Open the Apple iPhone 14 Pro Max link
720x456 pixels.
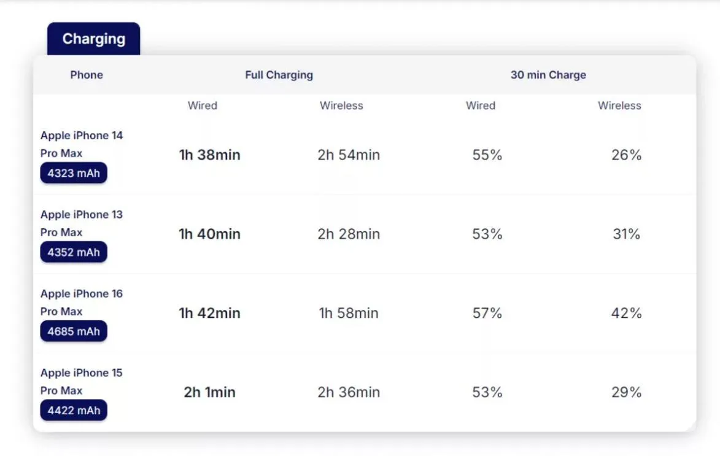[81, 144]
